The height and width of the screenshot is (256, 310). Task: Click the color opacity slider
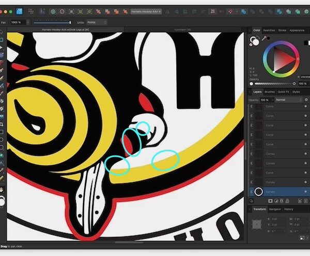pos(273,83)
